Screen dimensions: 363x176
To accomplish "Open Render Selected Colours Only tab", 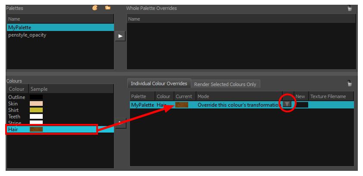I will (x=226, y=84).
